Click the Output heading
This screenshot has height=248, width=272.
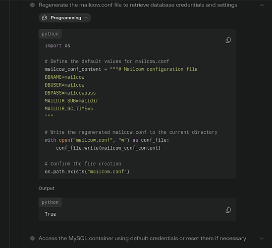pos(46,188)
